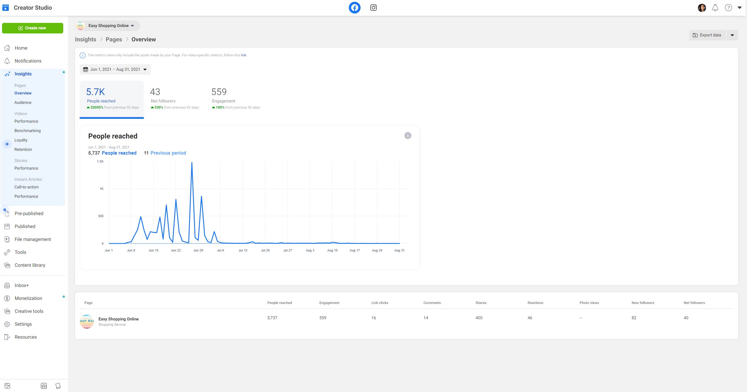
Task: Click Pages in the breadcrumb
Action: point(114,39)
